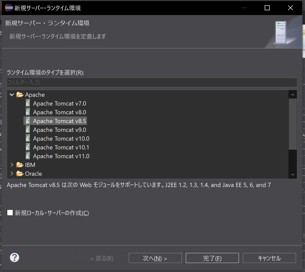305x272 pixels.
Task: Click the Apache Tomcat v7.0 server icon
Action: [x=28, y=103]
